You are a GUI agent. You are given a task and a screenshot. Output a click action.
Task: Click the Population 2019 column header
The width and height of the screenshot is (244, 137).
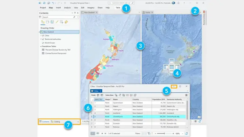click(158, 99)
